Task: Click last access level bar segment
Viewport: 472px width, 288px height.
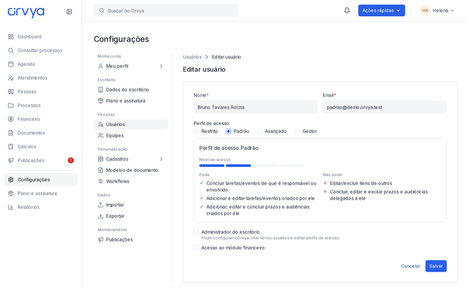Action: tap(291, 166)
